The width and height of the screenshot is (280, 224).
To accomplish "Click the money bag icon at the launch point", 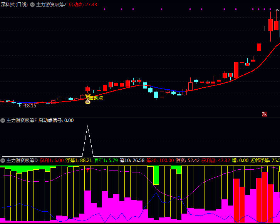I will [87, 102].
